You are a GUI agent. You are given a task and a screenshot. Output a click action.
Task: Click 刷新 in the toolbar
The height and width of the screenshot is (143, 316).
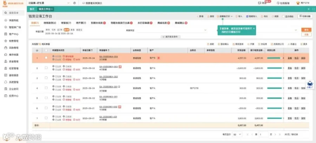click(x=275, y=16)
